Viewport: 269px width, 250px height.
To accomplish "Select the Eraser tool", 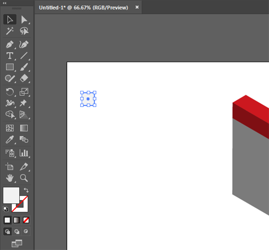I will coord(24,79).
